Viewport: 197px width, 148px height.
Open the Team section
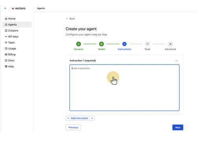tap(17, 43)
